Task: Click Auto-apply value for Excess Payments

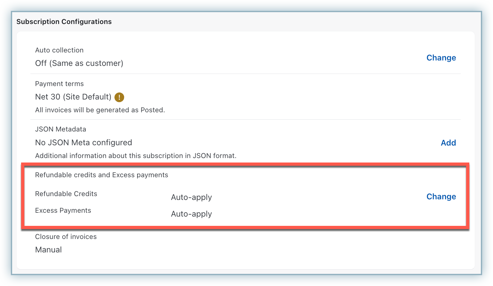Action: [191, 214]
